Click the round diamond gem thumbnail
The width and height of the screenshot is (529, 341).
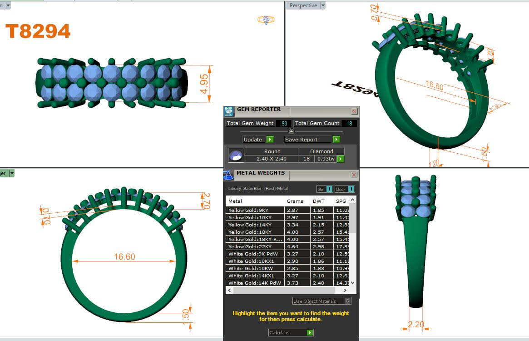click(236, 155)
